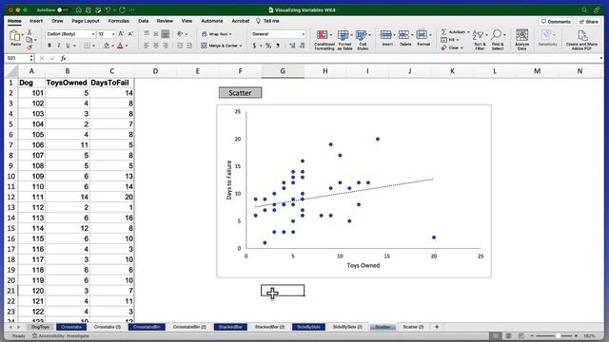Select column G header

[x=283, y=71]
